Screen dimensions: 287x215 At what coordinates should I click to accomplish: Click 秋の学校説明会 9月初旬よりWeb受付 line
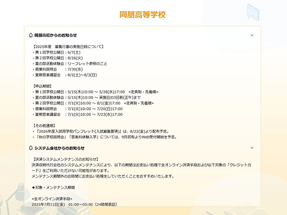click(105, 137)
